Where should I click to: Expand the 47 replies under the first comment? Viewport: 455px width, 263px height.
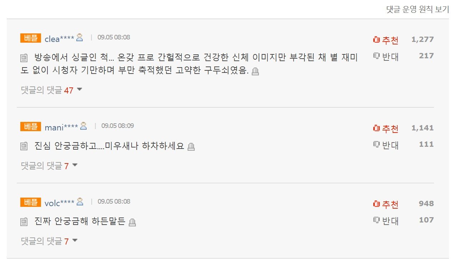click(x=51, y=90)
